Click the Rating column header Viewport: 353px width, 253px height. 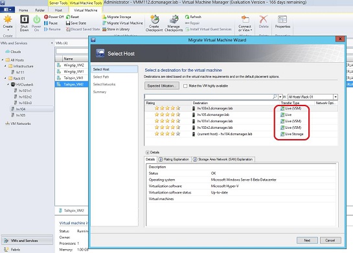pos(168,103)
